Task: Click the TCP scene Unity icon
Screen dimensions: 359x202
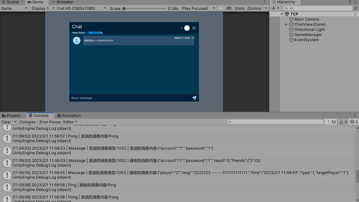Action: coord(287,14)
